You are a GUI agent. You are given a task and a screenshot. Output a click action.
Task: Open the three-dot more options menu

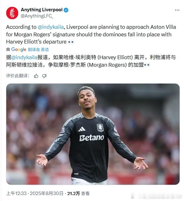click(x=177, y=10)
